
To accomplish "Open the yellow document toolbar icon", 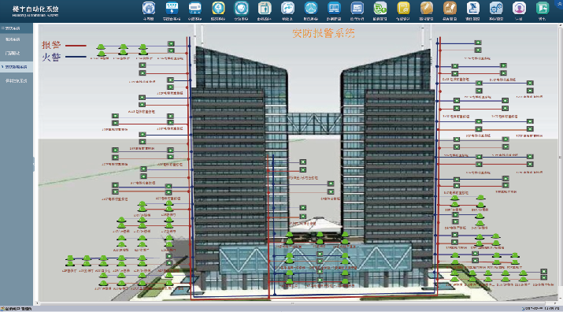I will [404, 8].
